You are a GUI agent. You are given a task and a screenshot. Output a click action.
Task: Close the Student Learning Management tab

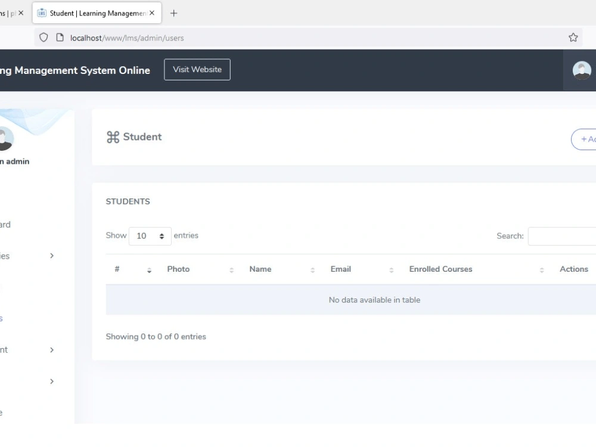(x=152, y=13)
